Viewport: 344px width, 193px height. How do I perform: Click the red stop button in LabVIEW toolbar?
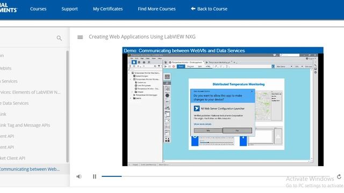pos(174,66)
